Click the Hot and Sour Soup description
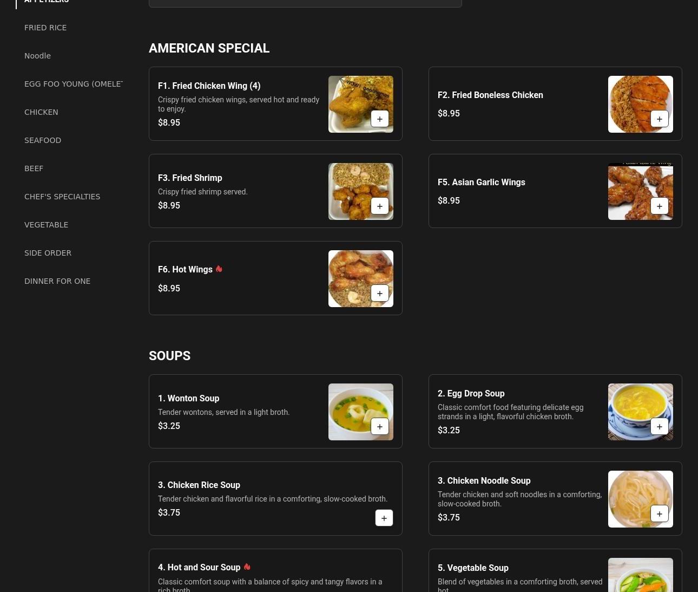Viewport: 698px width, 592px height. (x=270, y=586)
